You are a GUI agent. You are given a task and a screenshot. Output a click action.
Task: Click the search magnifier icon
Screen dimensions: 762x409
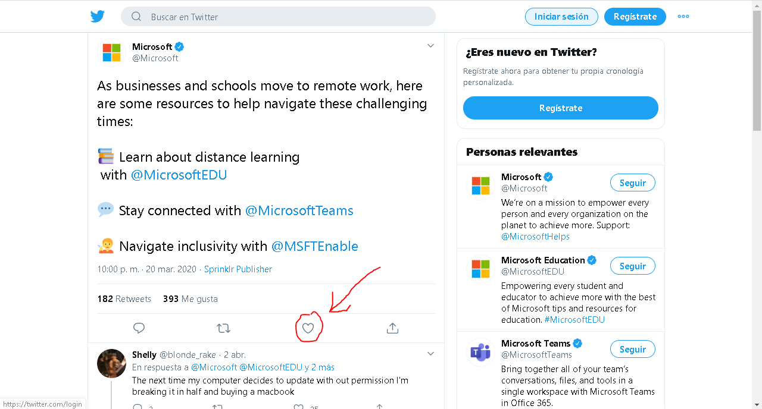pos(136,17)
